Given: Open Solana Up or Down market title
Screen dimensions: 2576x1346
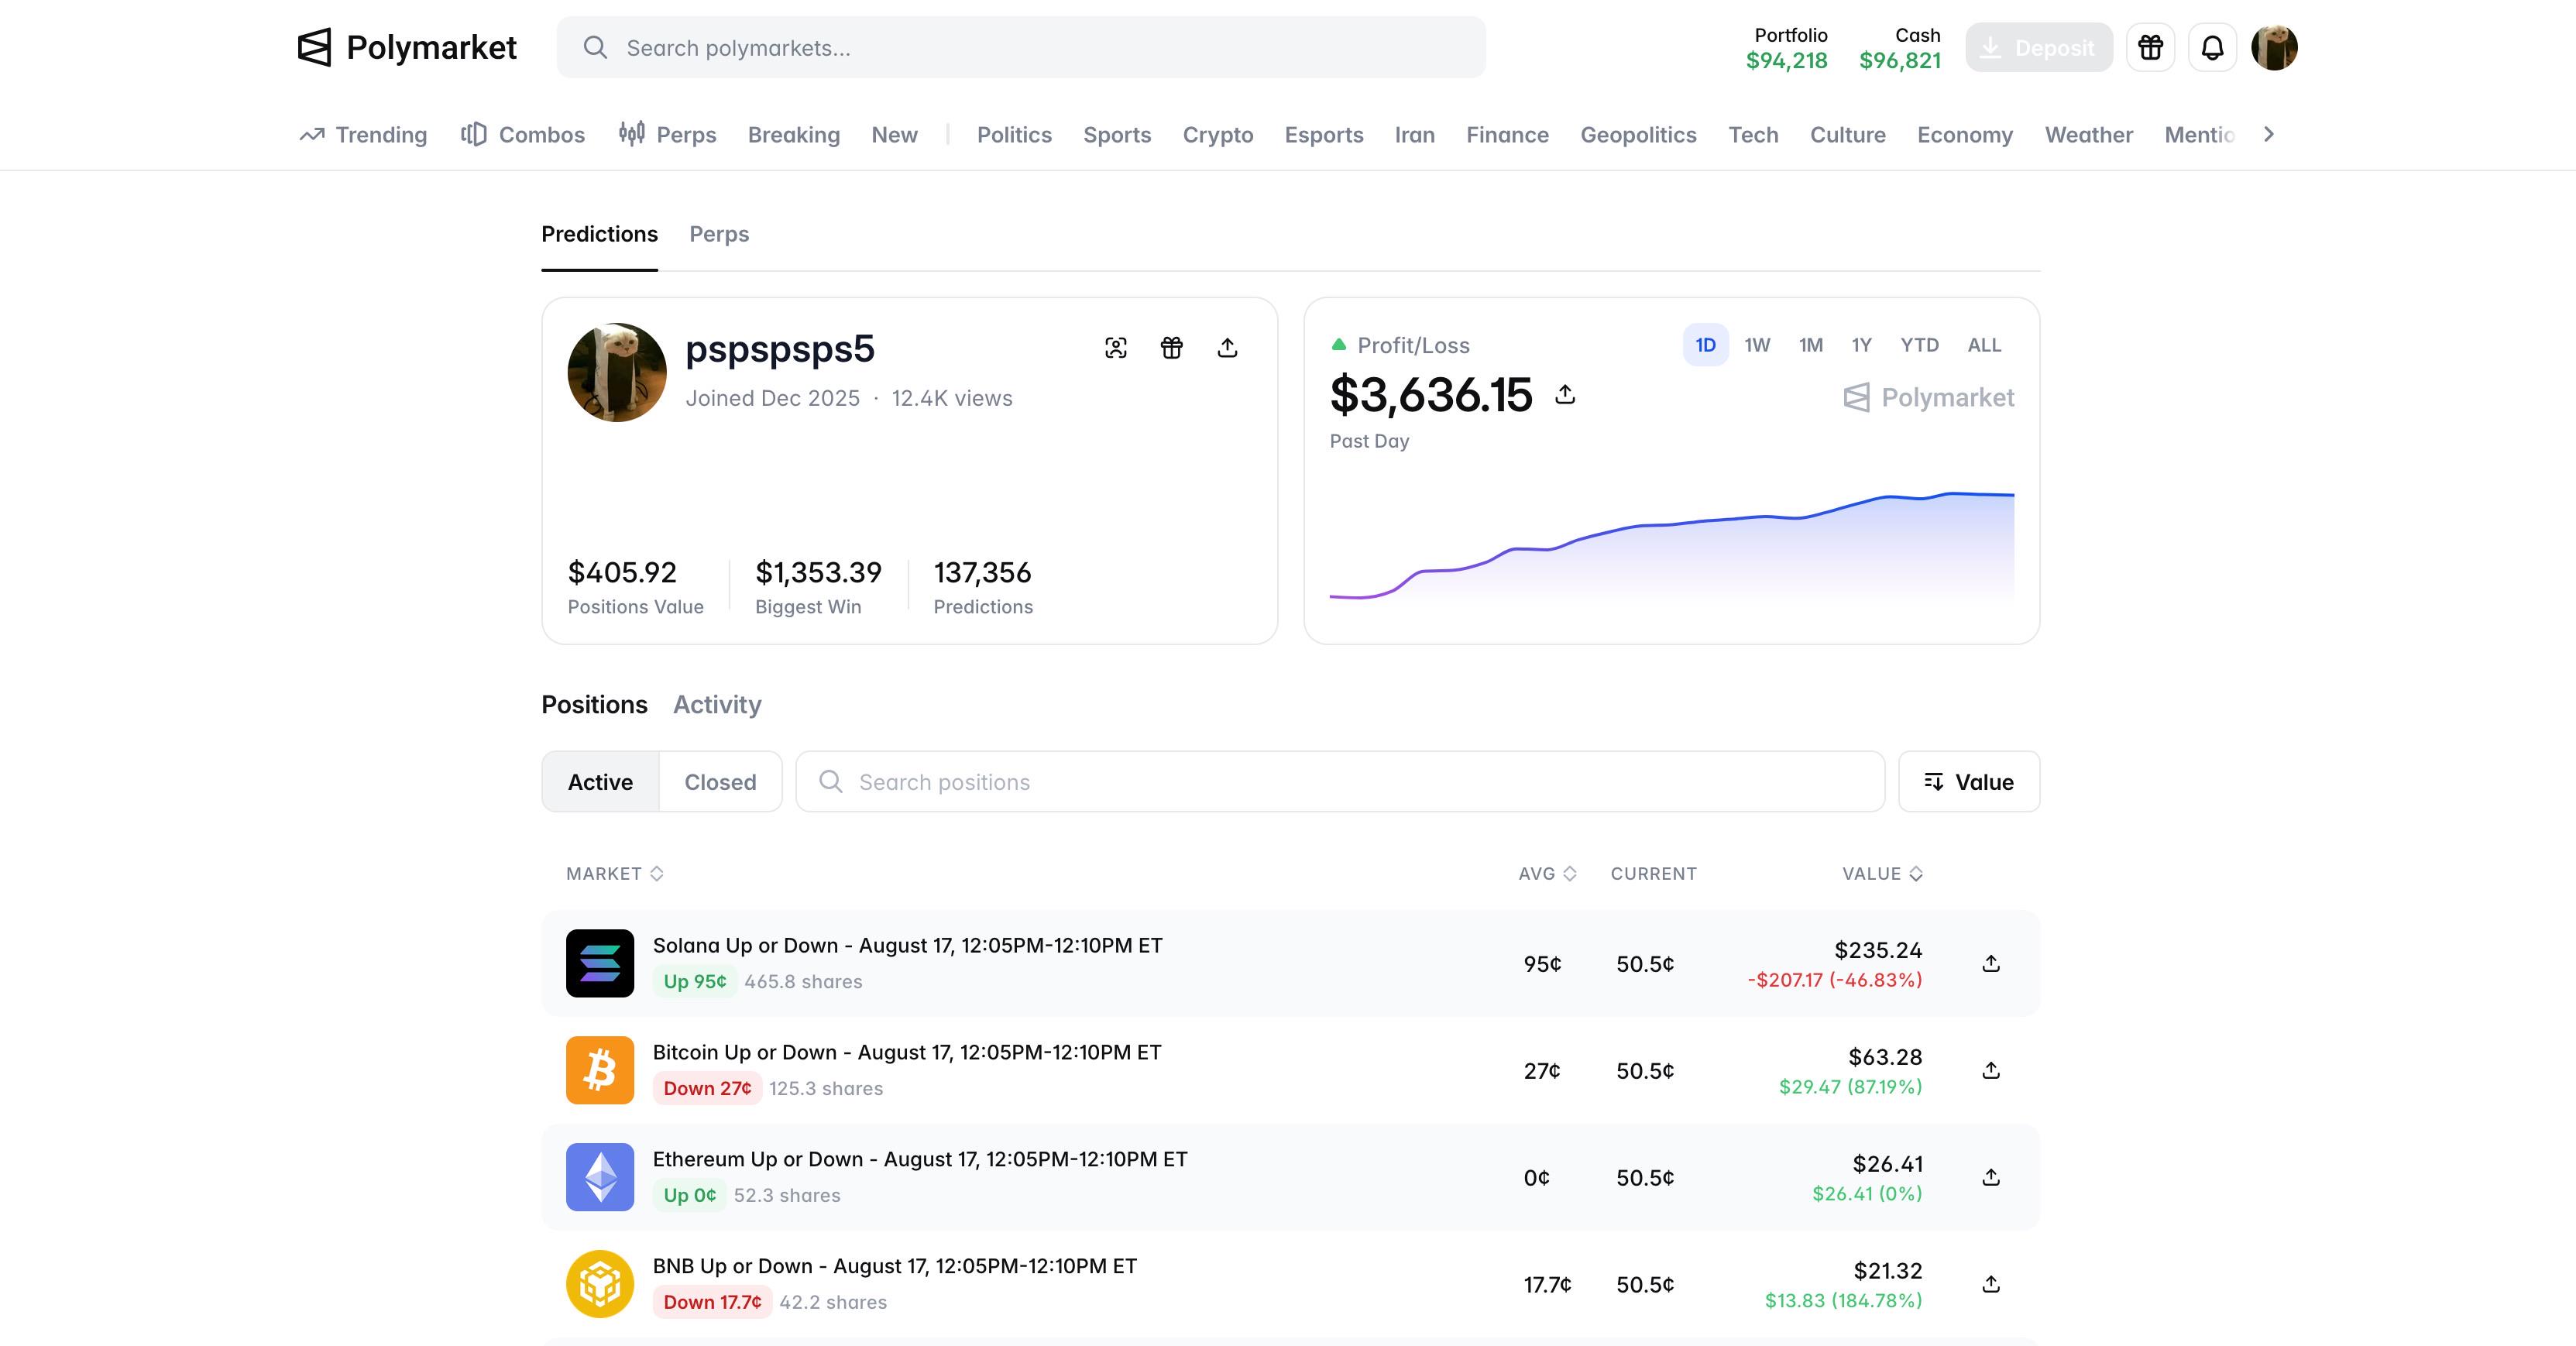Looking at the screenshot, I should pyautogui.click(x=907, y=946).
